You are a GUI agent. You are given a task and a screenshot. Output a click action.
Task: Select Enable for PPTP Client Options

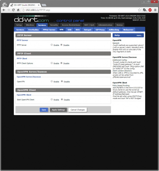pyautogui.click(x=52, y=63)
